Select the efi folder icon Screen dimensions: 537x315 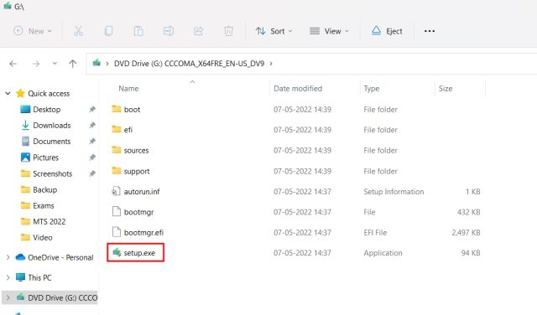point(117,129)
